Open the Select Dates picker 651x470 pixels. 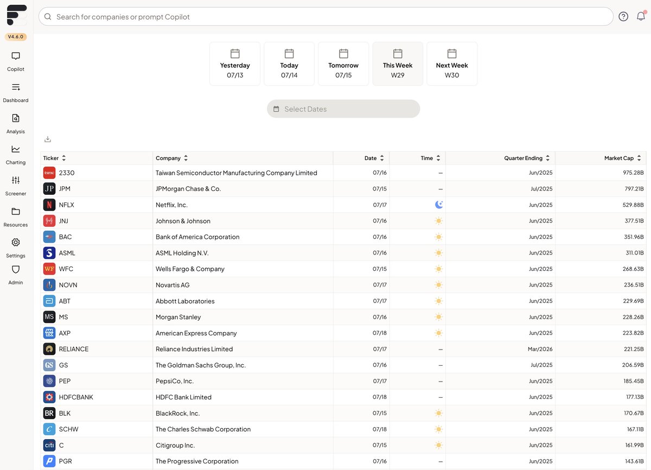point(343,109)
